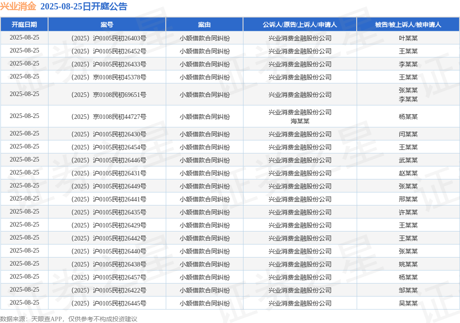Select the 开庭日期 column header
460x323 pixels.
pos(24,25)
